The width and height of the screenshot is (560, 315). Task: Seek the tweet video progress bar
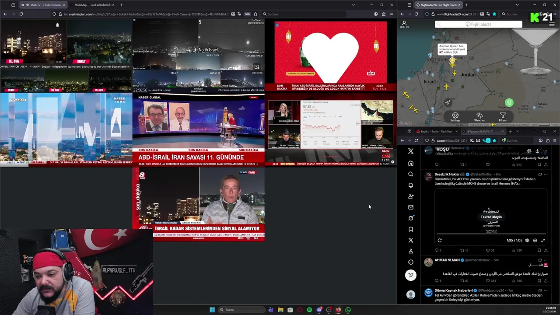[x=491, y=234]
